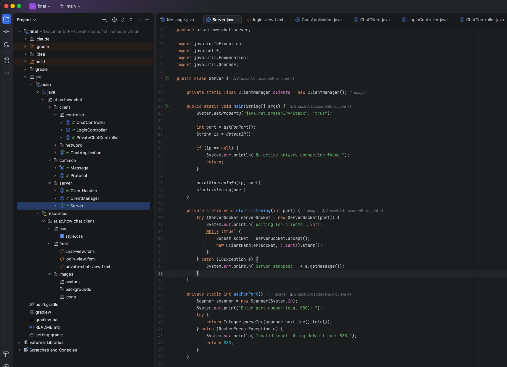
Task: Collapse the images folder
Action: [49, 274]
